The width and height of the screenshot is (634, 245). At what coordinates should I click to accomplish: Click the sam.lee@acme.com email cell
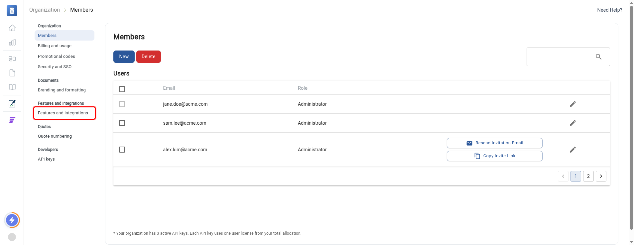tap(185, 123)
